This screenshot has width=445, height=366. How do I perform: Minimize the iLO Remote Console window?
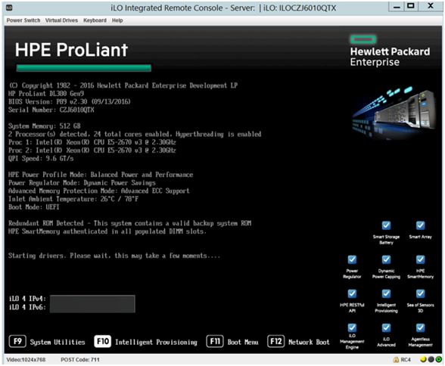click(397, 6)
